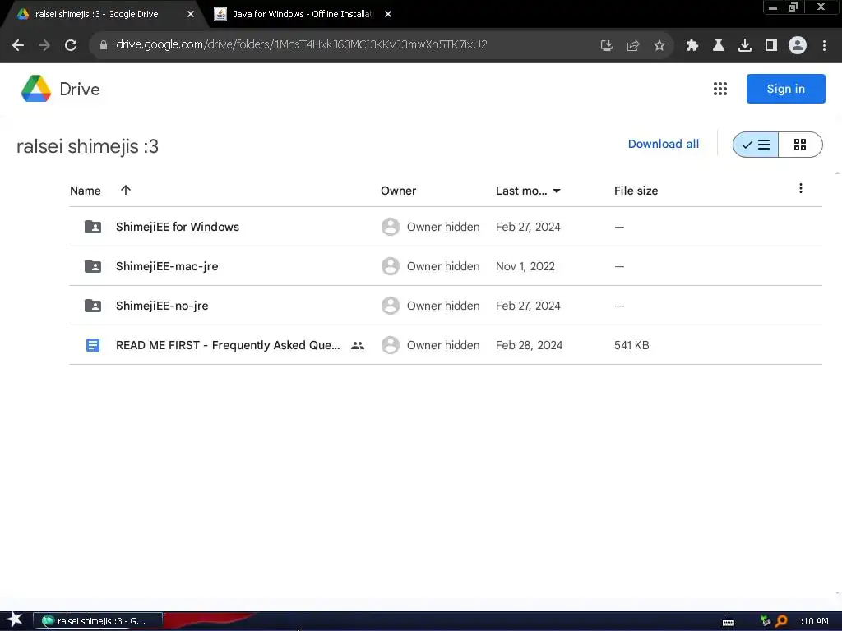The height and width of the screenshot is (631, 842).
Task: Click Feb 27, 2024 in ShimejiEE-no-jre row
Action: (528, 306)
